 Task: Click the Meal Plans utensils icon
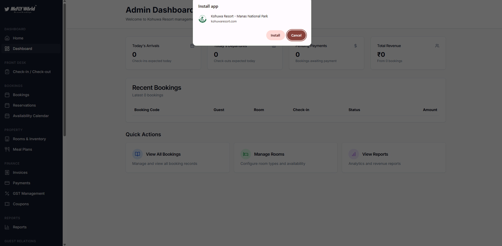point(7,149)
